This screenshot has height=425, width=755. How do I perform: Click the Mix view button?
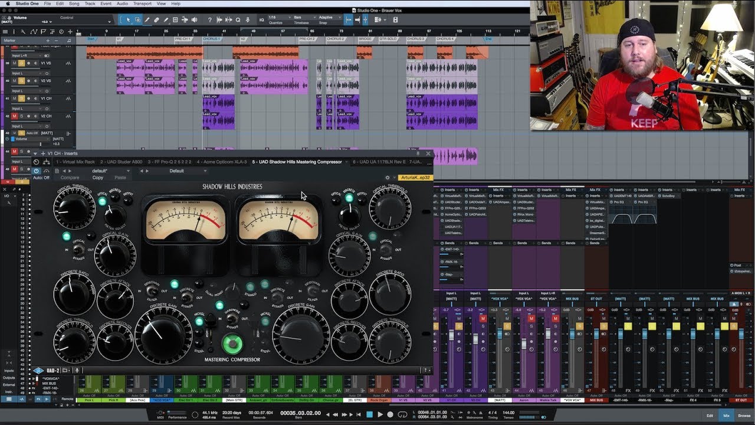point(726,416)
